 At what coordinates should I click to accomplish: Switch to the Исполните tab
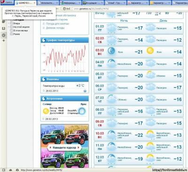tap(48, 3)
